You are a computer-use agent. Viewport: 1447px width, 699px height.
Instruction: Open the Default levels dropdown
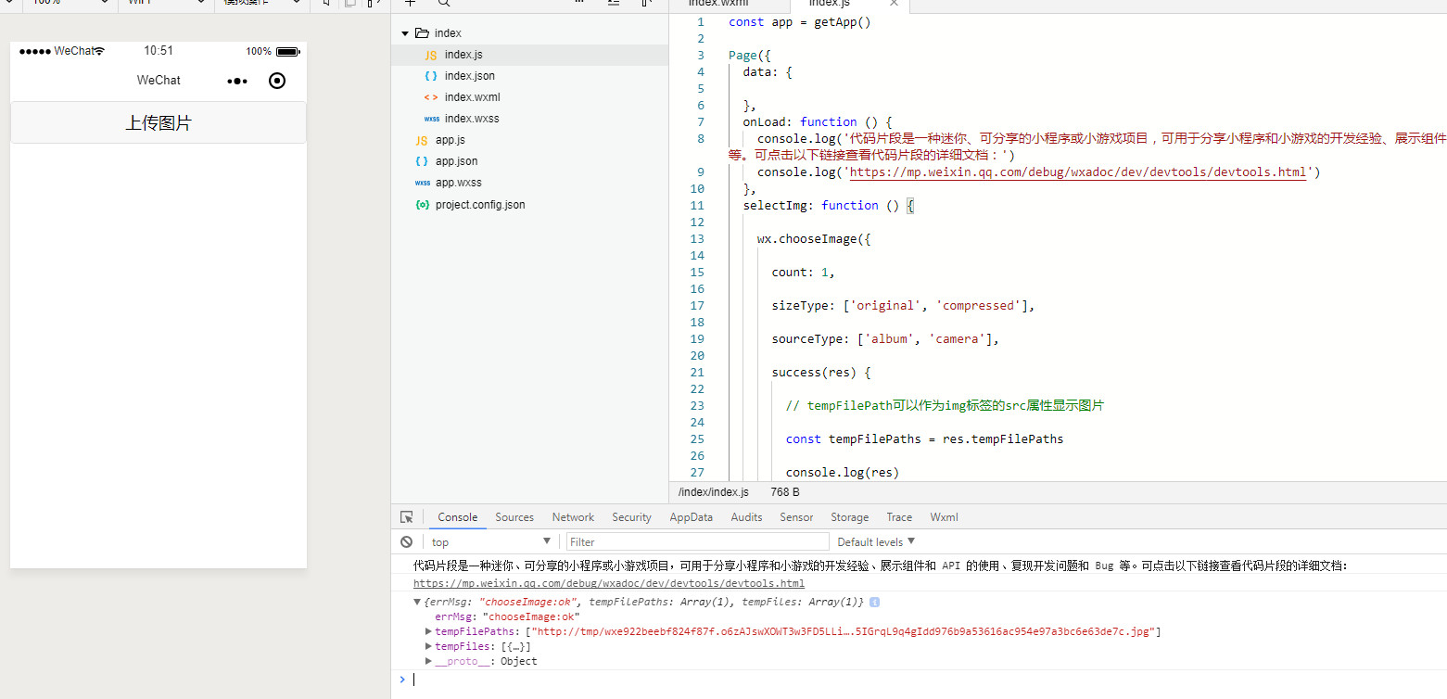[875, 542]
